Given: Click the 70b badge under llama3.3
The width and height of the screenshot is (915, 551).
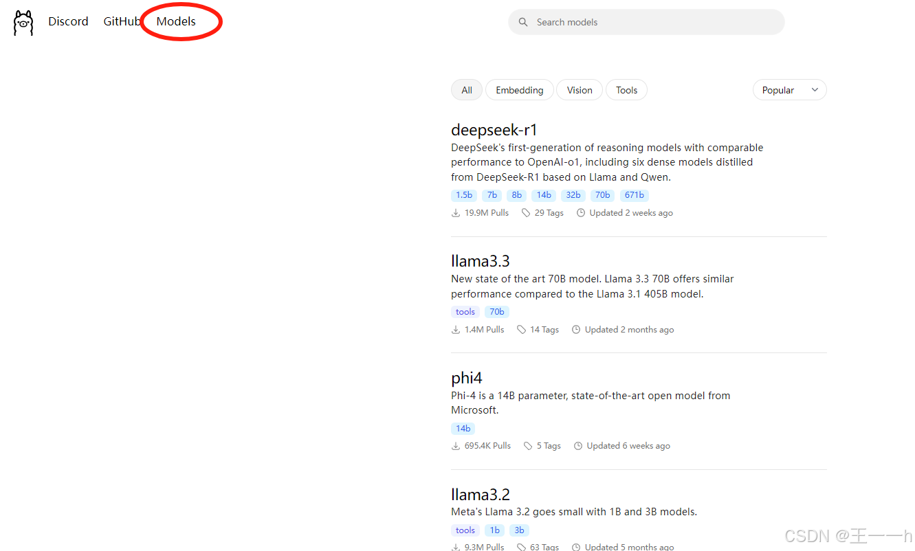Looking at the screenshot, I should [x=497, y=312].
